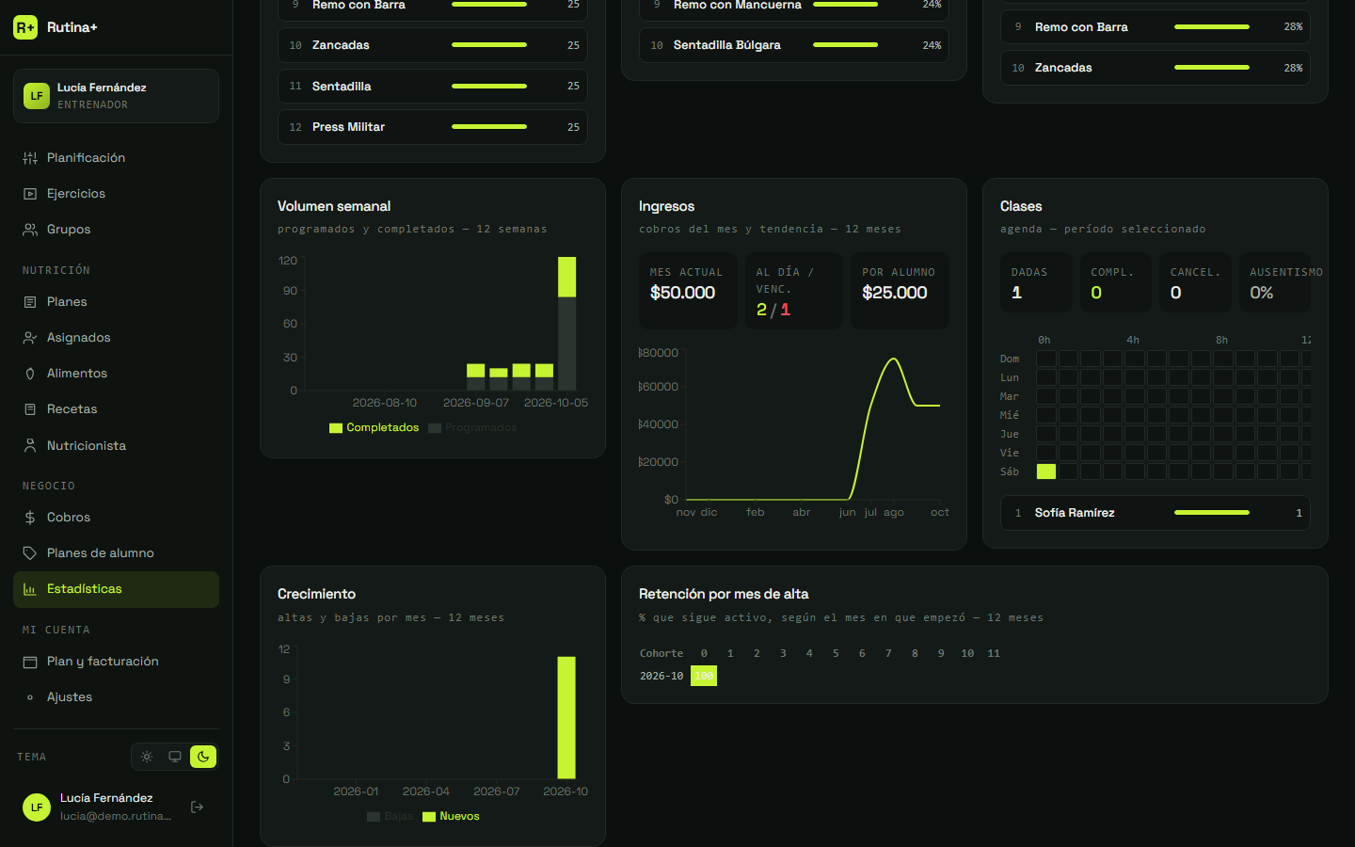This screenshot has height=847, width=1355.
Task: Switch theme to light mode
Action: coord(147,757)
